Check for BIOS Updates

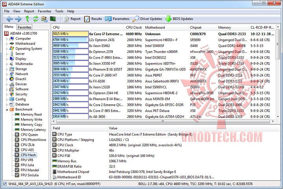coord(179,19)
